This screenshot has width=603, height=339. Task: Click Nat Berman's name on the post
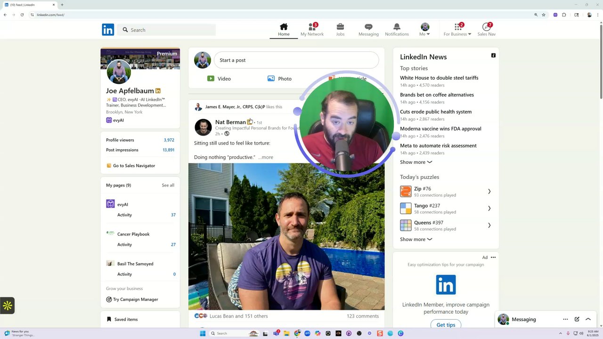[230, 122]
